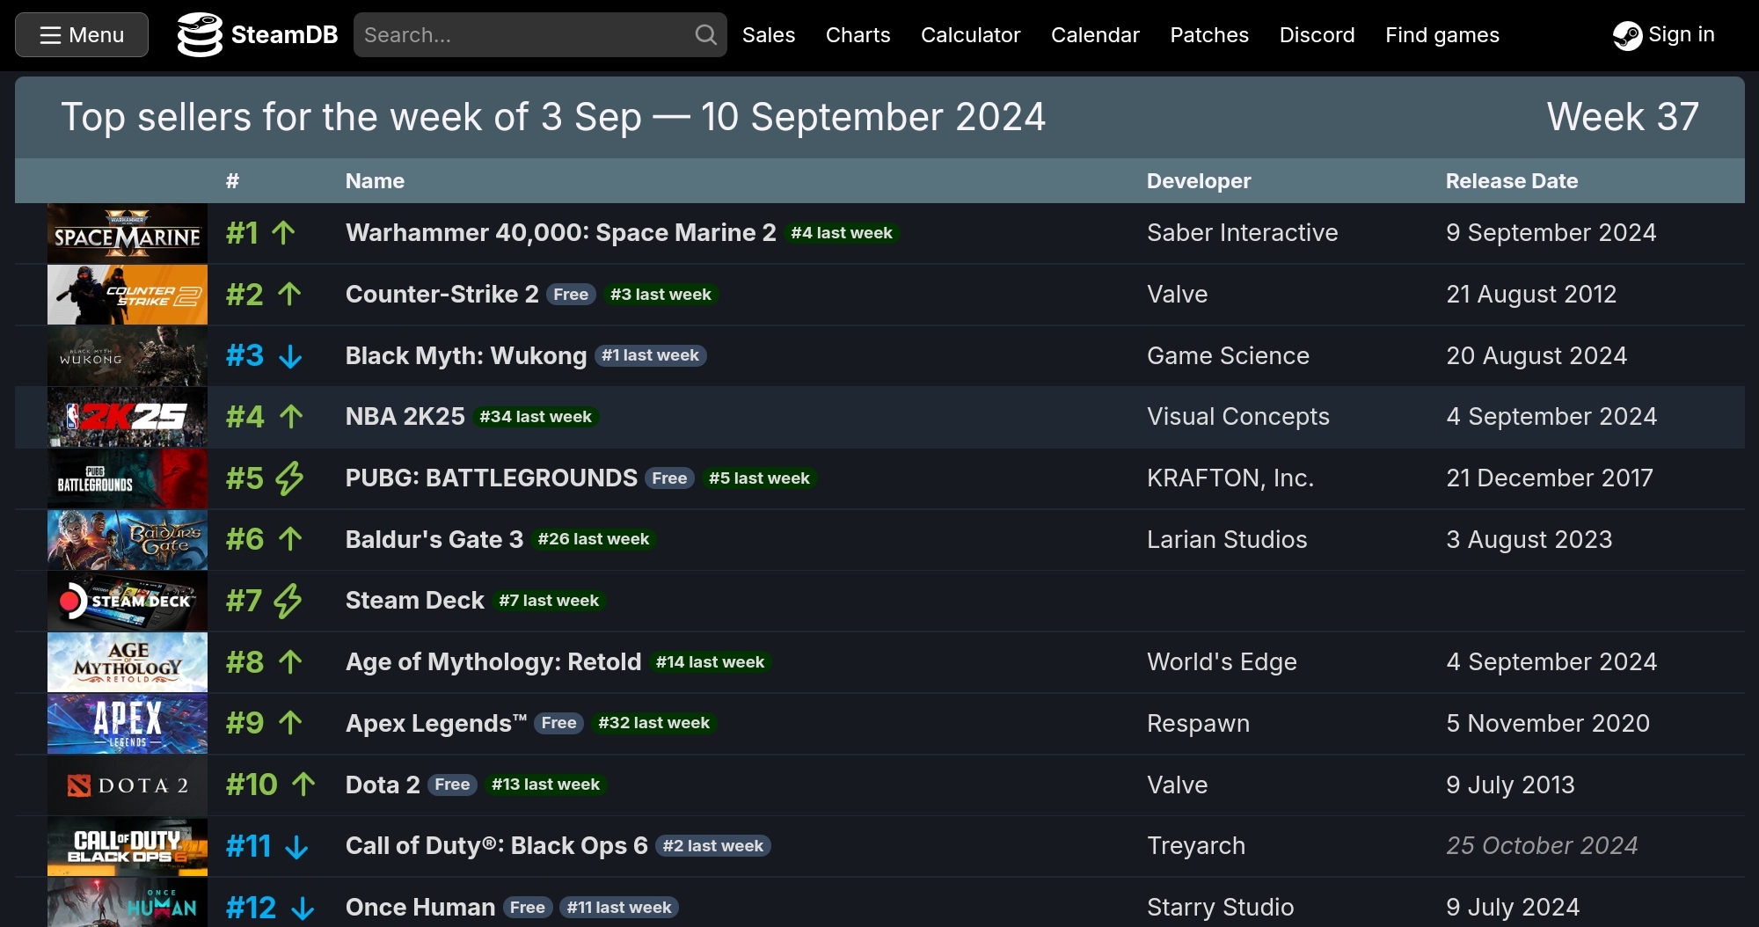Click up arrow beside rank #1
The height and width of the screenshot is (927, 1759).
tap(283, 233)
